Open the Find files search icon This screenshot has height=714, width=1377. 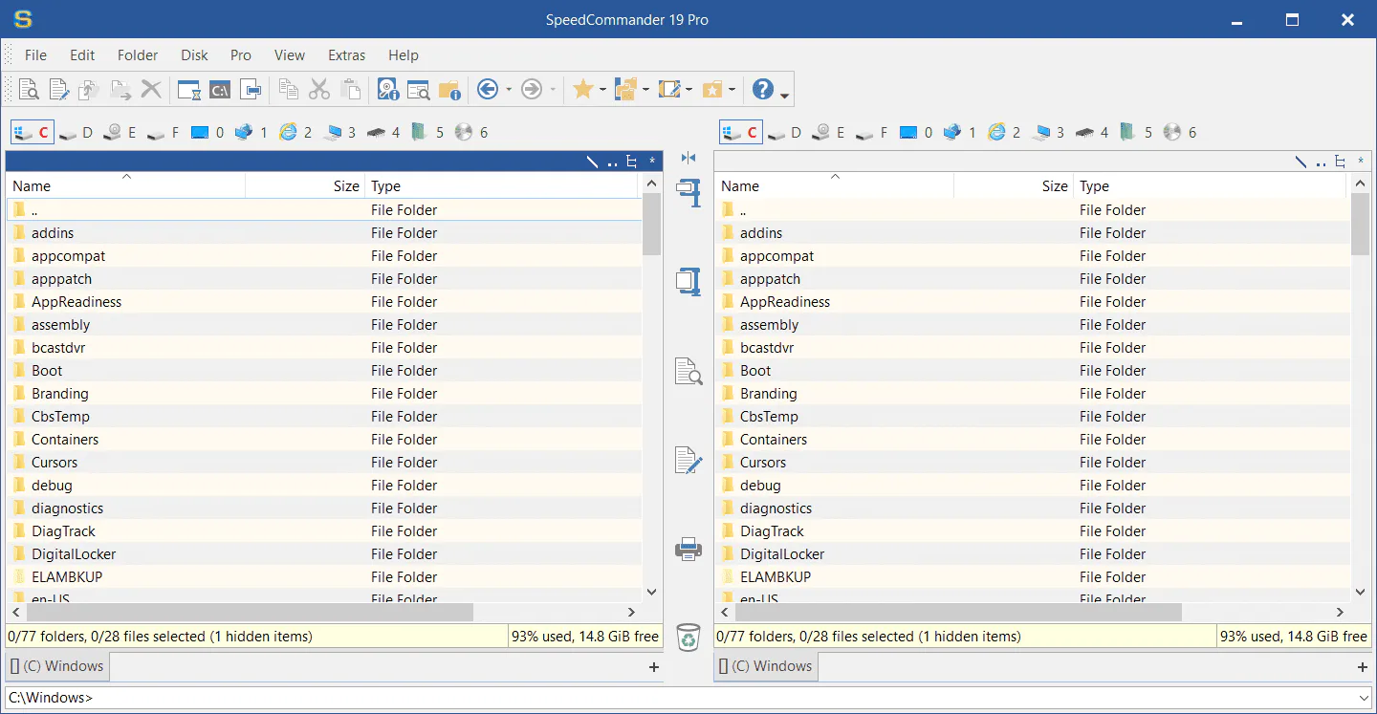coord(419,90)
